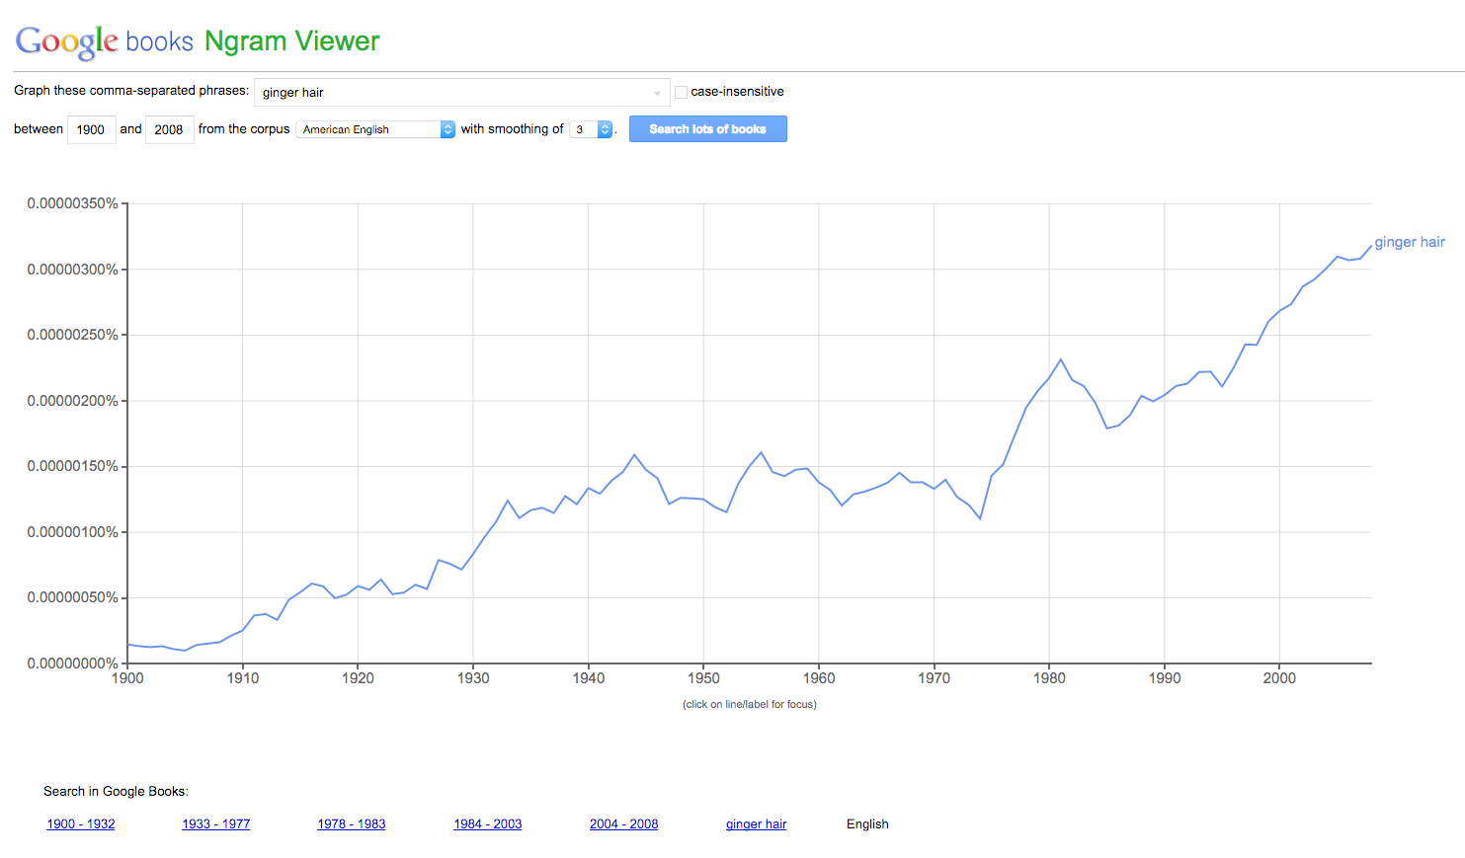Viewport: 1465px width, 858px height.
Task: Click the start year 1900 field
Action: pos(91,129)
